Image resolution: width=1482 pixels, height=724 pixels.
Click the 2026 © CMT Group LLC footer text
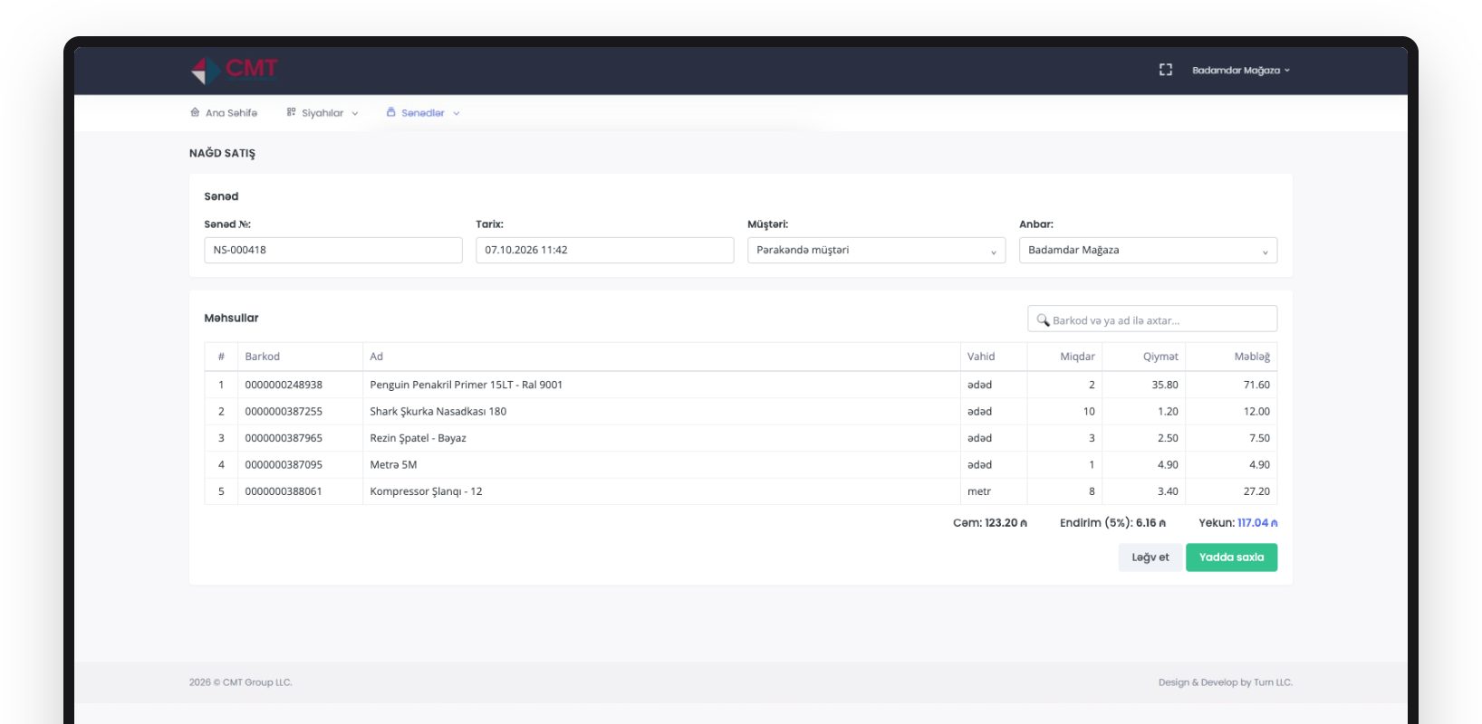coord(241,682)
